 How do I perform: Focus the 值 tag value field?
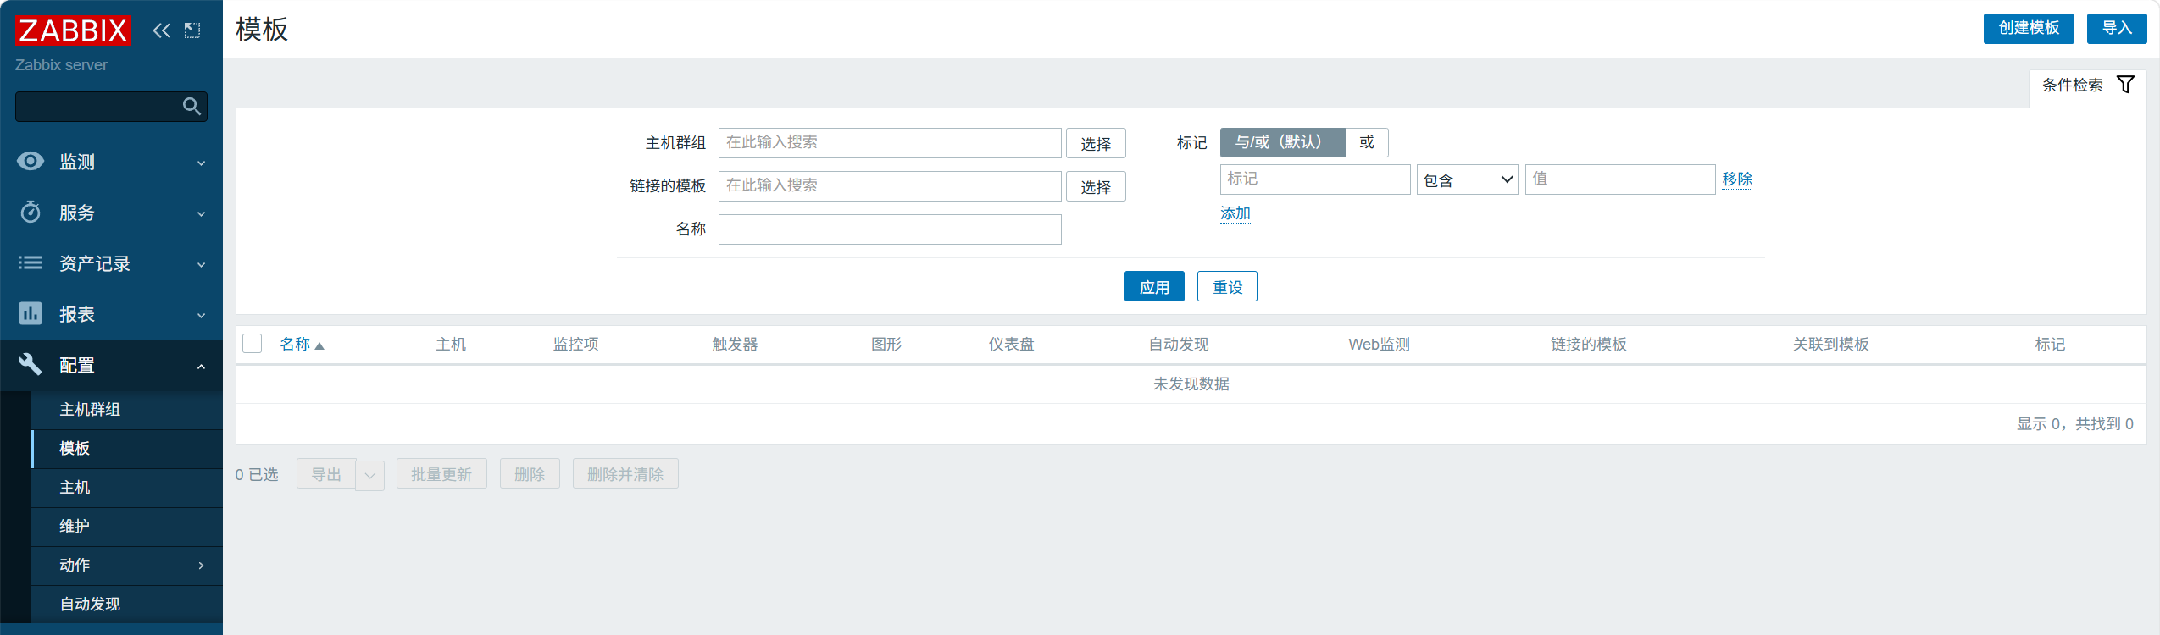[x=1620, y=179]
